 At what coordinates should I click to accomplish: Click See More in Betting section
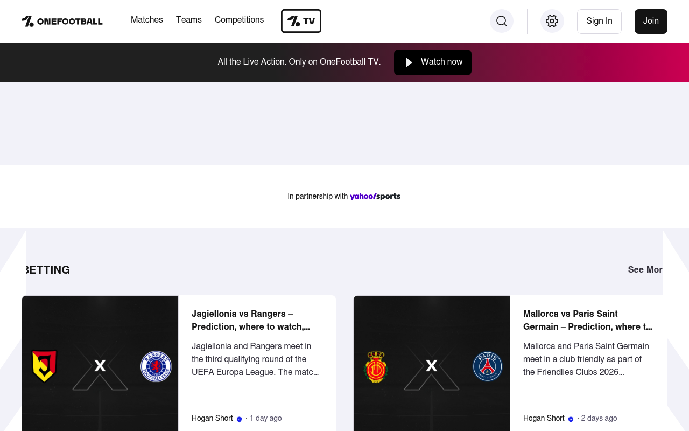coord(646,270)
